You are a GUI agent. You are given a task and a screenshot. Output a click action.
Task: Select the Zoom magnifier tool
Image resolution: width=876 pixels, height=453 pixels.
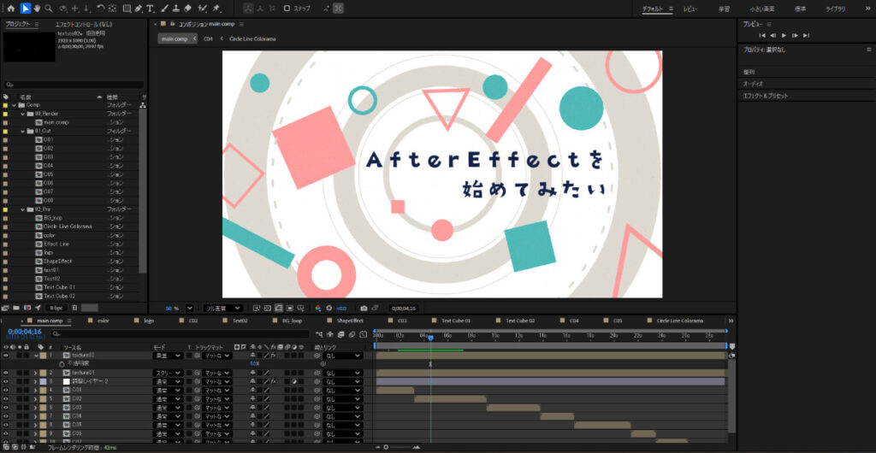tap(49, 9)
